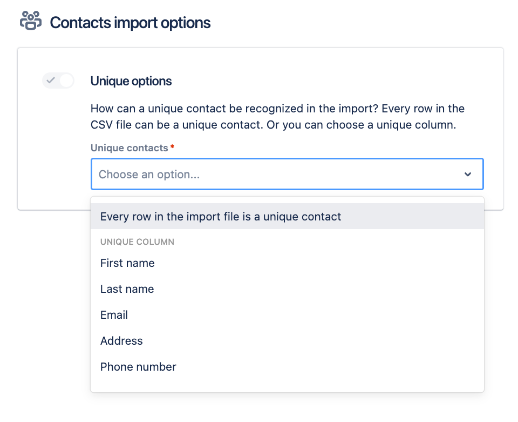The image size is (518, 422).
Task: Open the Unique contacts select field
Action: (287, 174)
